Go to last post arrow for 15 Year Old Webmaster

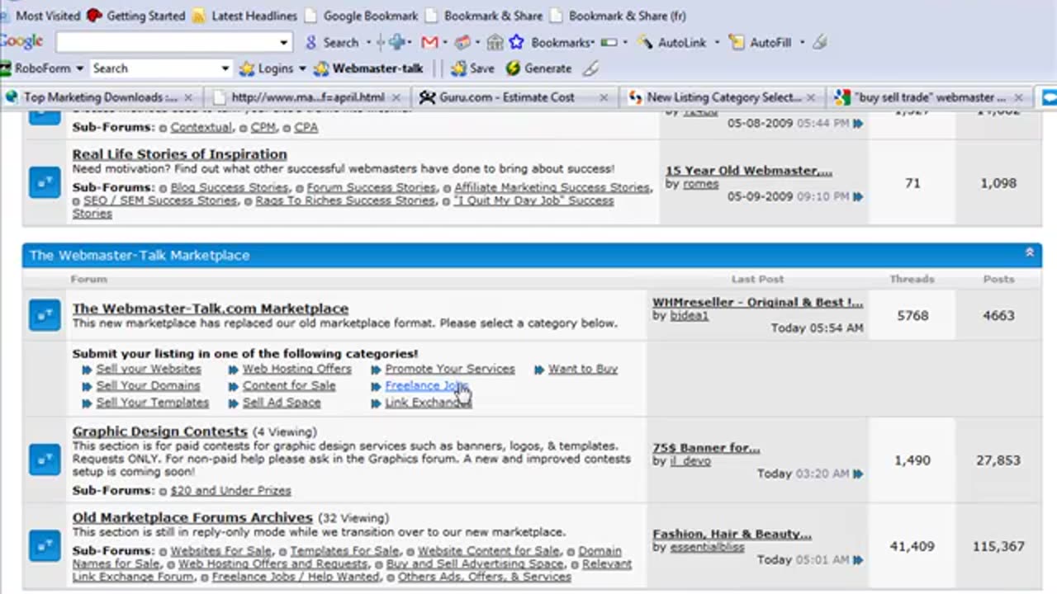tap(858, 196)
